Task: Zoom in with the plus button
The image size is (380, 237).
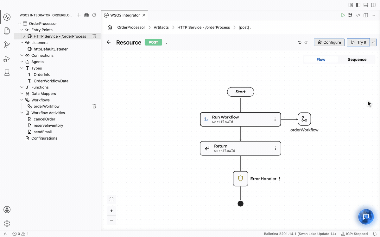Action: click(x=111, y=211)
